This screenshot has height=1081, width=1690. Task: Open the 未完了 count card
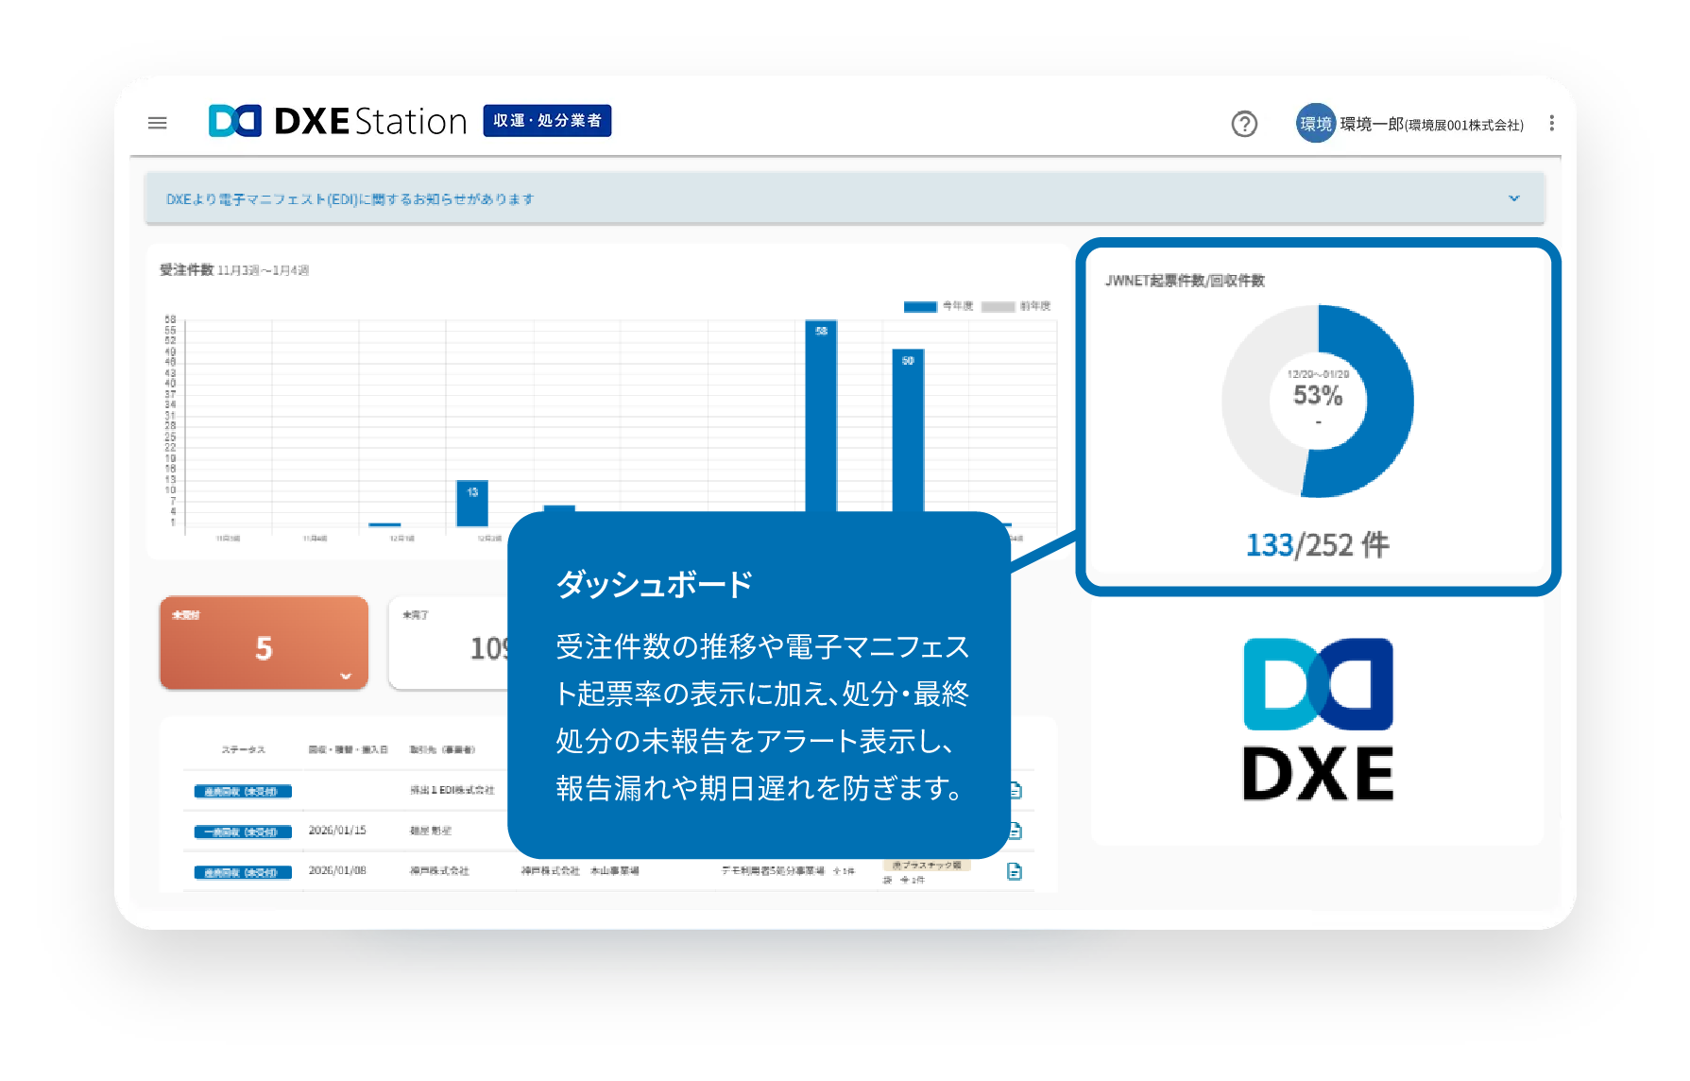[x=450, y=643]
